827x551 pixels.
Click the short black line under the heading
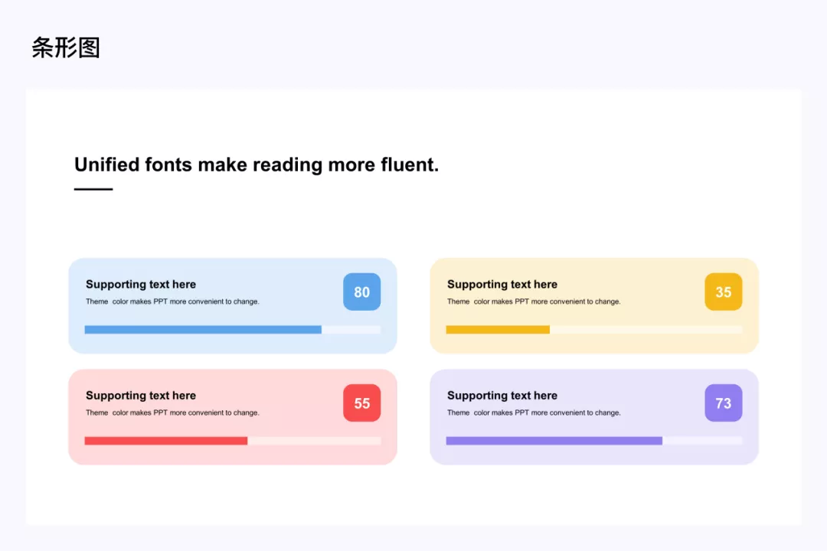(93, 189)
